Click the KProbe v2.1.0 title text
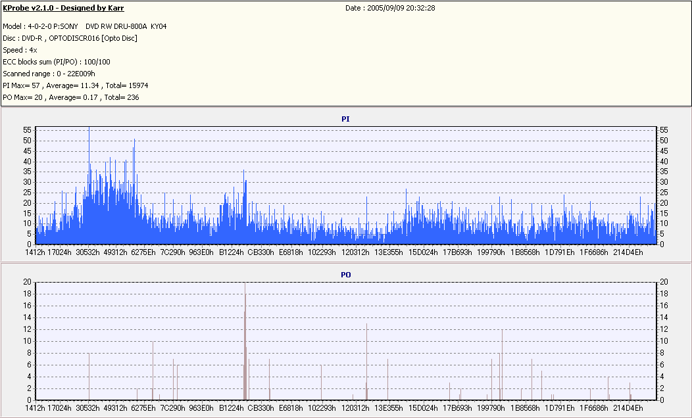 (64, 8)
